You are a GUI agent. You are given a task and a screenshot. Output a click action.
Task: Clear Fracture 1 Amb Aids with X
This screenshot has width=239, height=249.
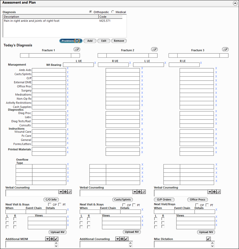68,68
